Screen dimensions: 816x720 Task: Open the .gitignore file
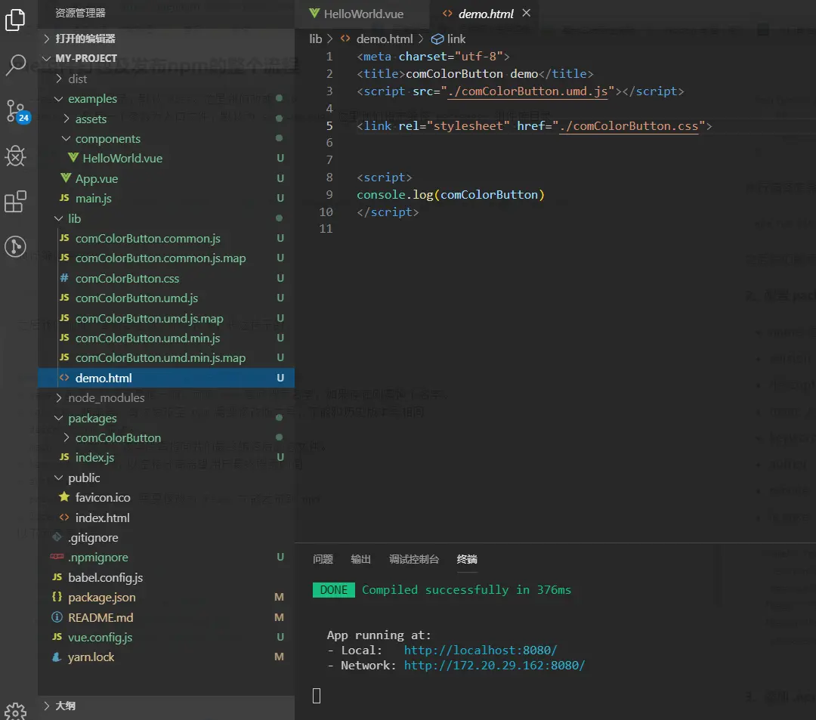[166, 537]
